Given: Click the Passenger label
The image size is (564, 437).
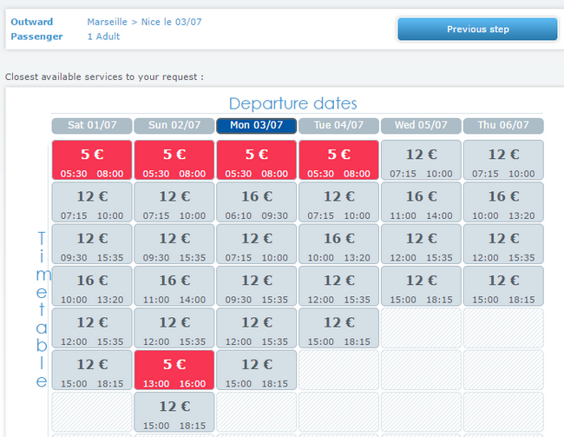Looking at the screenshot, I should point(36,36).
